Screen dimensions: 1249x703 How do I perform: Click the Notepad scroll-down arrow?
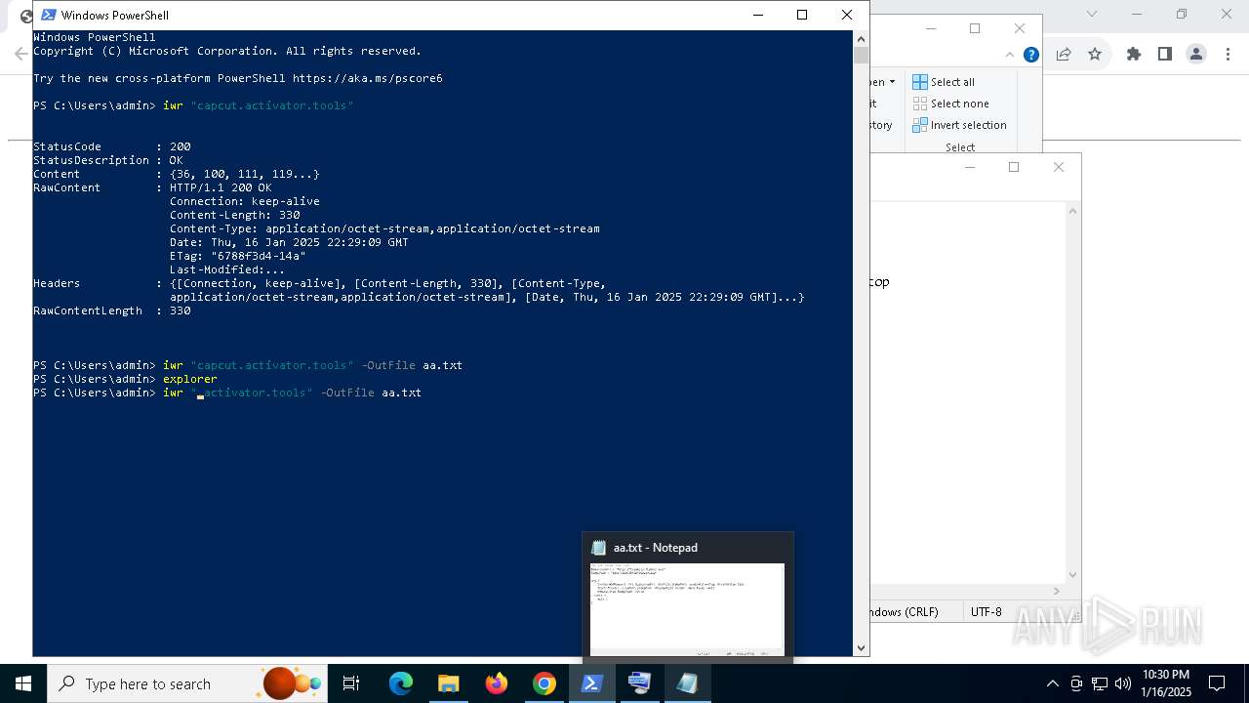pos(1072,575)
